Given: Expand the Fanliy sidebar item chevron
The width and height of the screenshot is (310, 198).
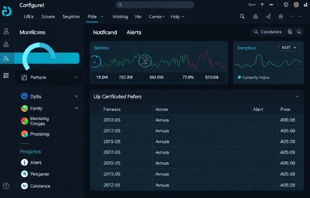Looking at the screenshot, I should tap(76, 109).
